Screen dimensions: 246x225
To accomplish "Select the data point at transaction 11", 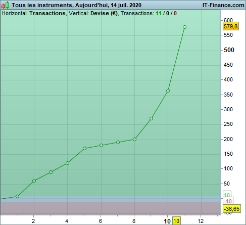I will tap(184, 27).
